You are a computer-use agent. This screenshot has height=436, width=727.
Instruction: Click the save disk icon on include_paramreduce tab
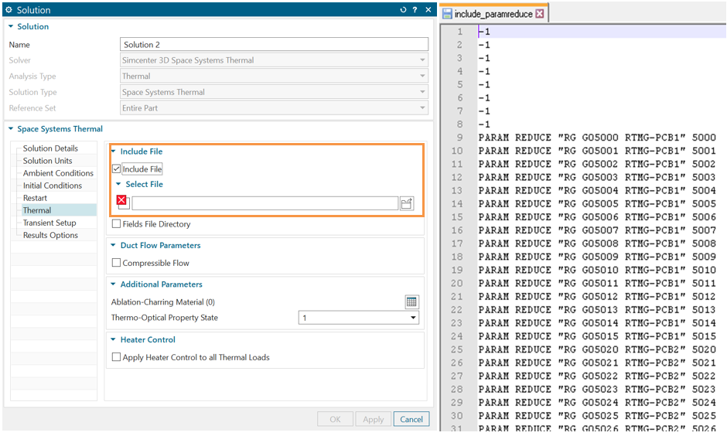click(x=447, y=14)
